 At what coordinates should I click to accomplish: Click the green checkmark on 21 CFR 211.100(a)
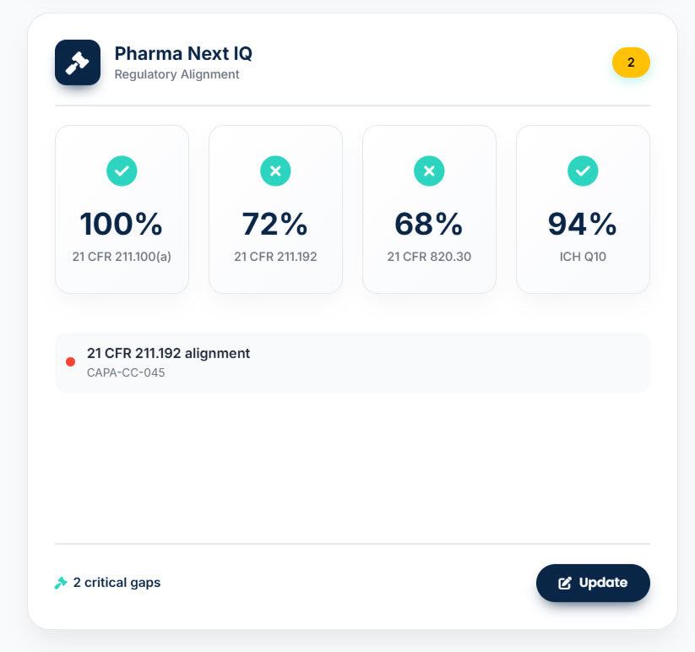pyautogui.click(x=122, y=171)
